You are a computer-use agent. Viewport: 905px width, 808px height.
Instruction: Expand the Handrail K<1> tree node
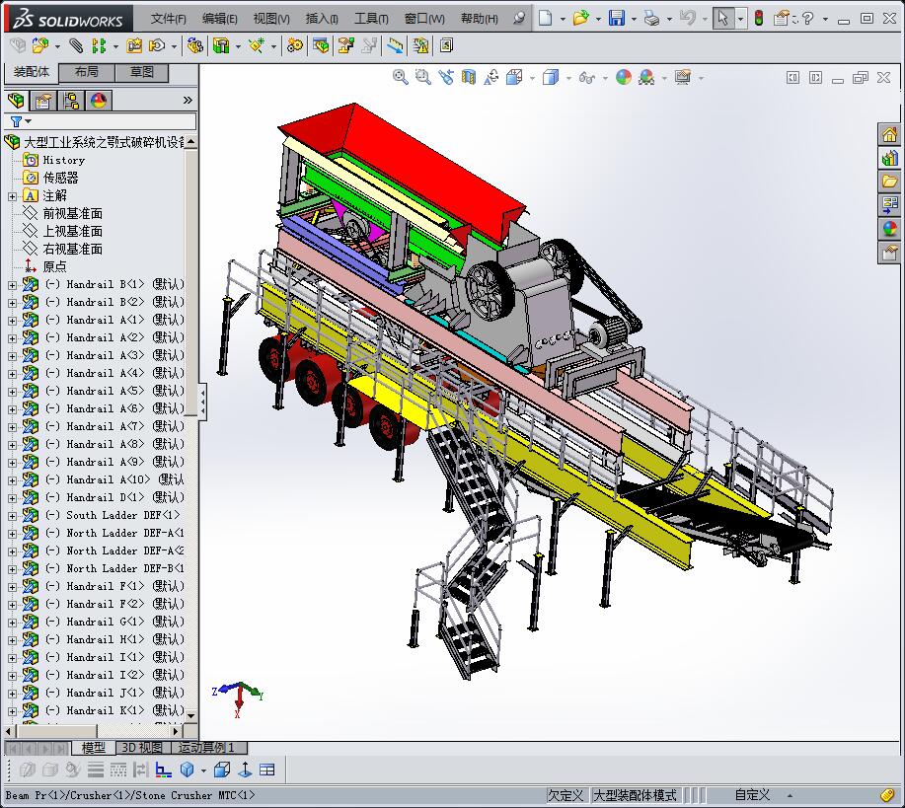pyautogui.click(x=12, y=711)
